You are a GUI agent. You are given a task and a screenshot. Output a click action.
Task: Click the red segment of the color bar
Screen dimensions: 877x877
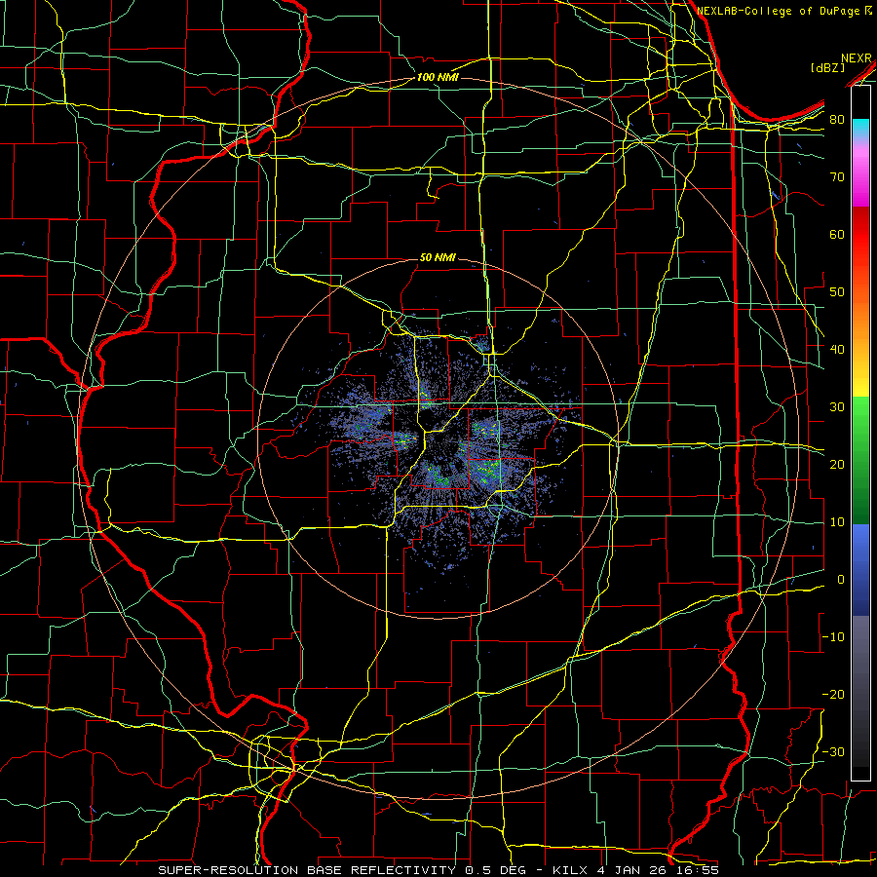pyautogui.click(x=860, y=241)
